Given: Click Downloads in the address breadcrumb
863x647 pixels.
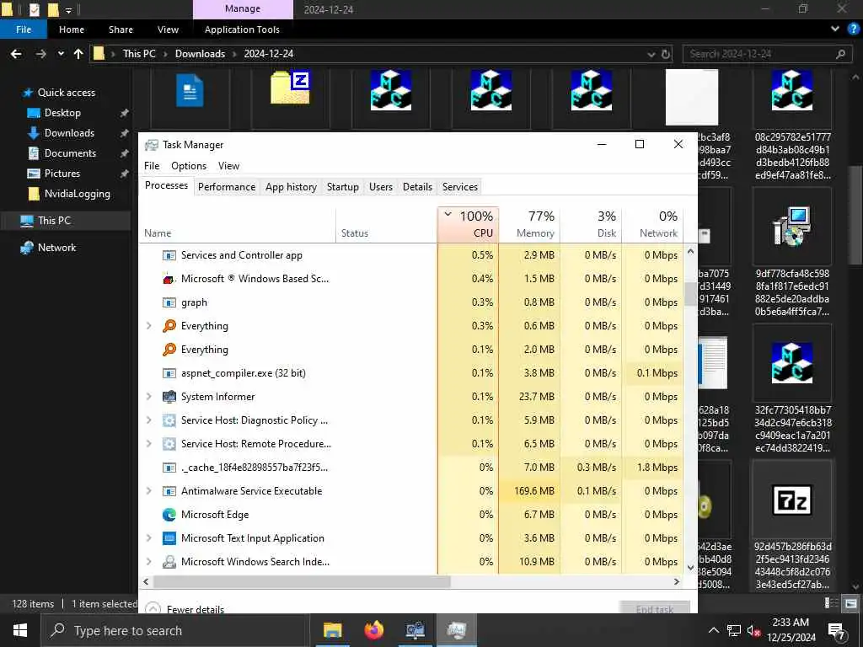Looking at the screenshot, I should pyautogui.click(x=200, y=54).
